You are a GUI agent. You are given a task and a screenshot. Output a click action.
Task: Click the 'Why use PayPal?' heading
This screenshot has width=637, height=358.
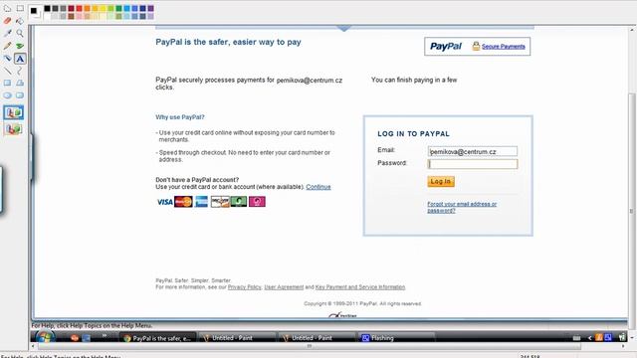180,117
